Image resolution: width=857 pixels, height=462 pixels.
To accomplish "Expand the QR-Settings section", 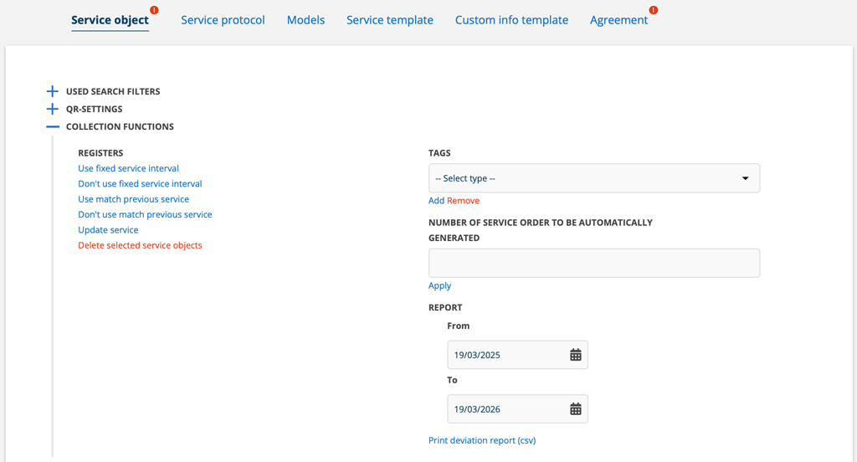I will click(x=53, y=109).
